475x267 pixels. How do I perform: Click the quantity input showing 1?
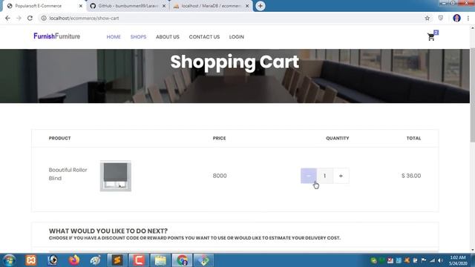click(x=325, y=176)
